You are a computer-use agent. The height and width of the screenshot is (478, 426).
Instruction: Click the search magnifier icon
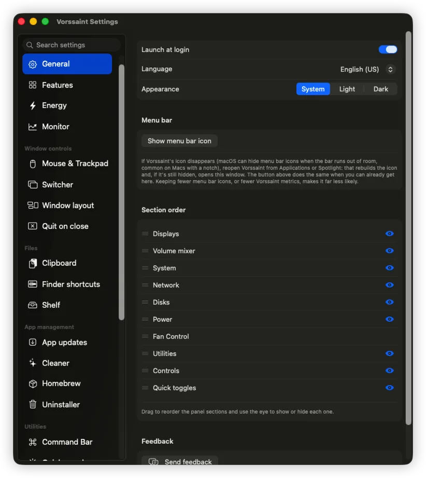click(30, 45)
